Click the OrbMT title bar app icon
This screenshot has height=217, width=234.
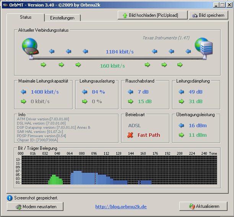[5, 5]
